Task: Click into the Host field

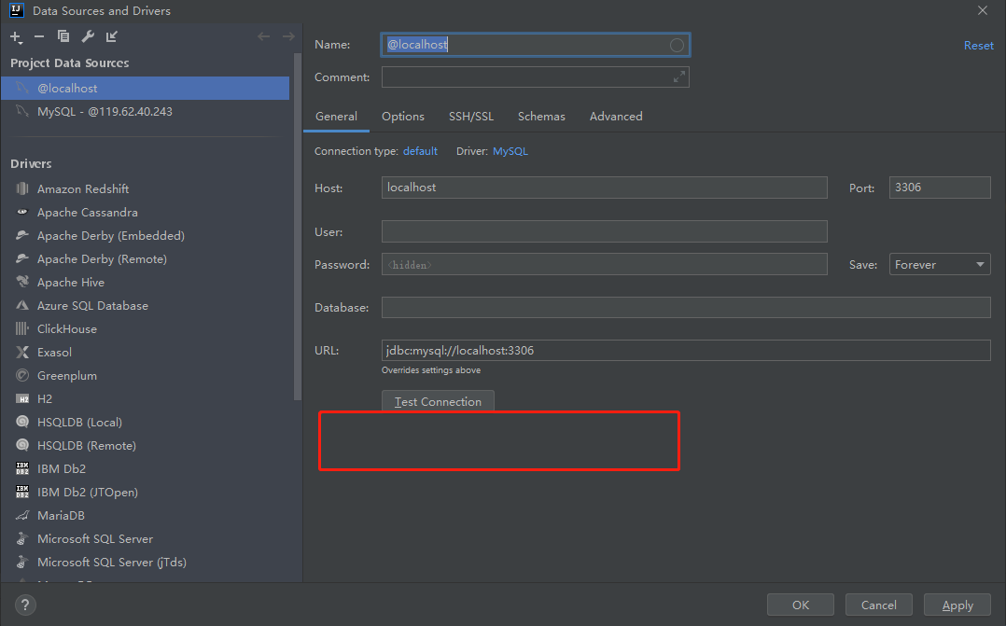Action: pos(605,188)
